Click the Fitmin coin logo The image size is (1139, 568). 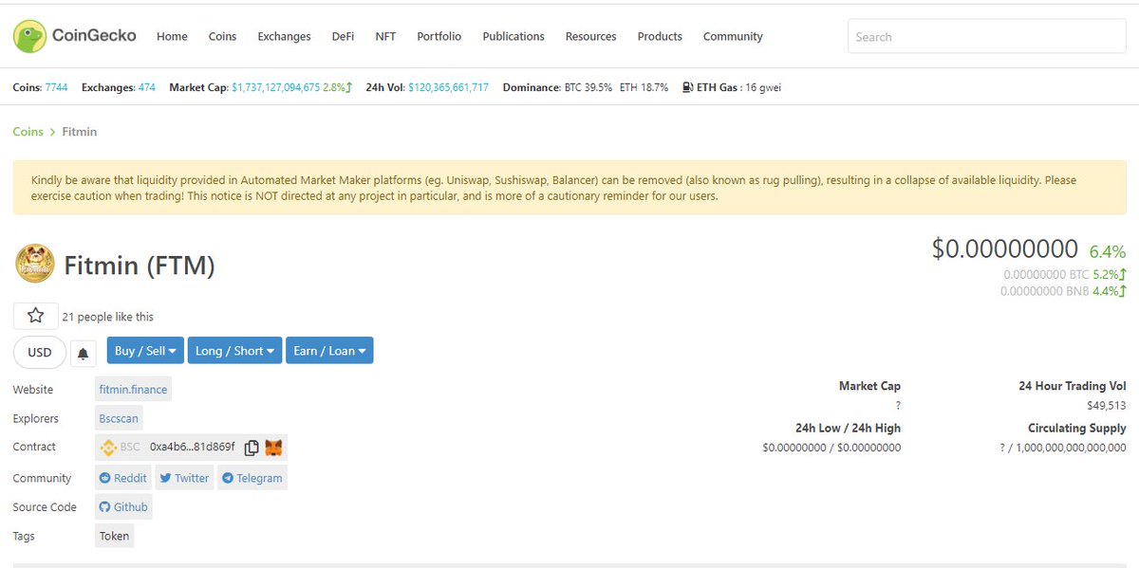[35, 264]
